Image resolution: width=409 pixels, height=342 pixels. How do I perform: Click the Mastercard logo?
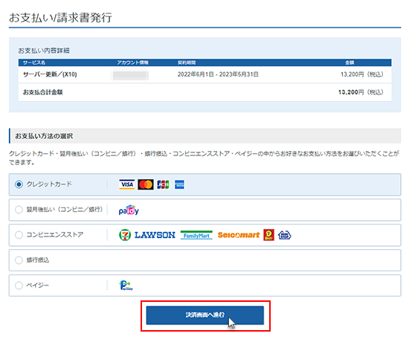point(146,184)
